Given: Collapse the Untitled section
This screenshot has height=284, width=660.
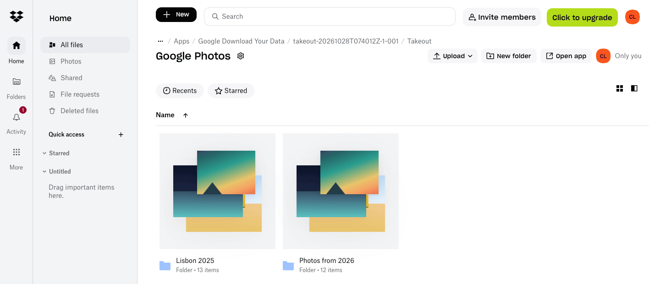Looking at the screenshot, I should click(44, 171).
